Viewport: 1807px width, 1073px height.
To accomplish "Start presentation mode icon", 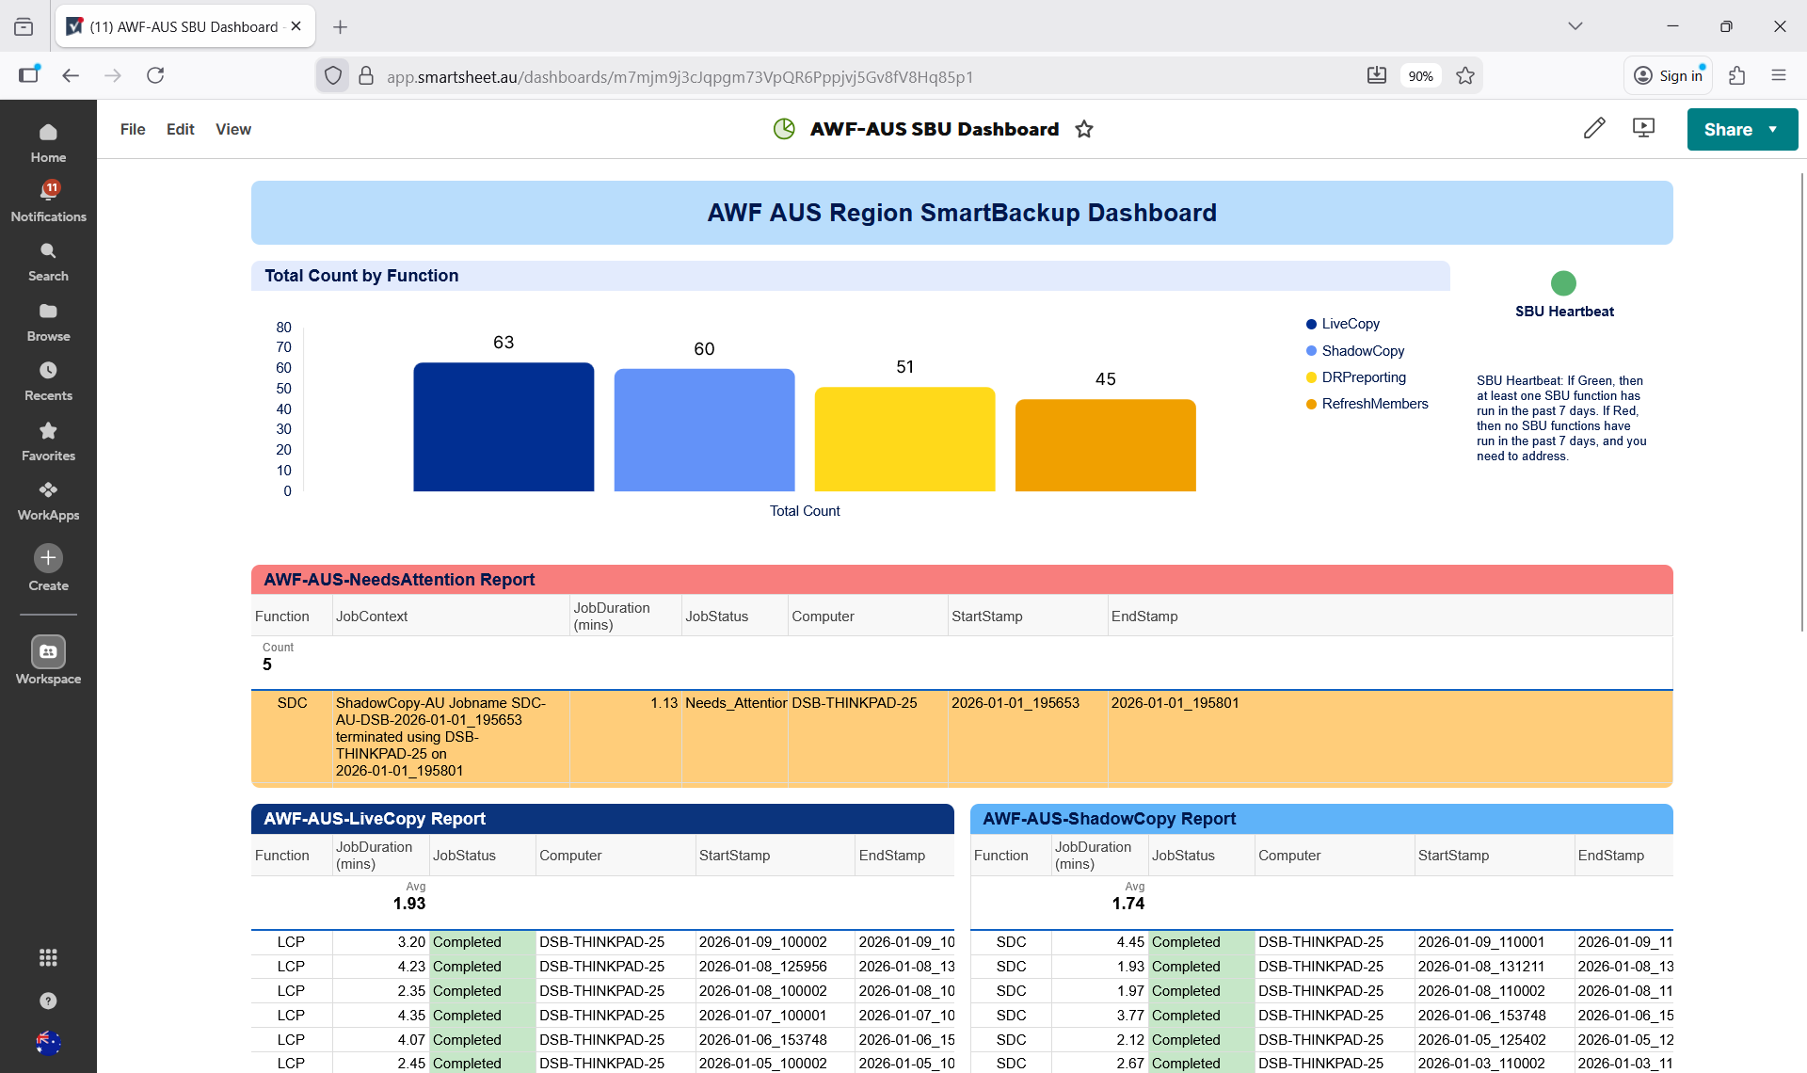I will click(x=1643, y=129).
